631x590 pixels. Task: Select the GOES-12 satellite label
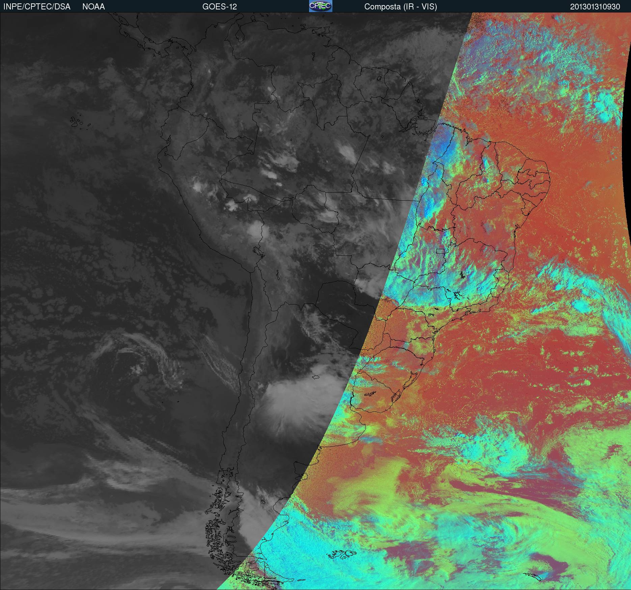tap(219, 7)
